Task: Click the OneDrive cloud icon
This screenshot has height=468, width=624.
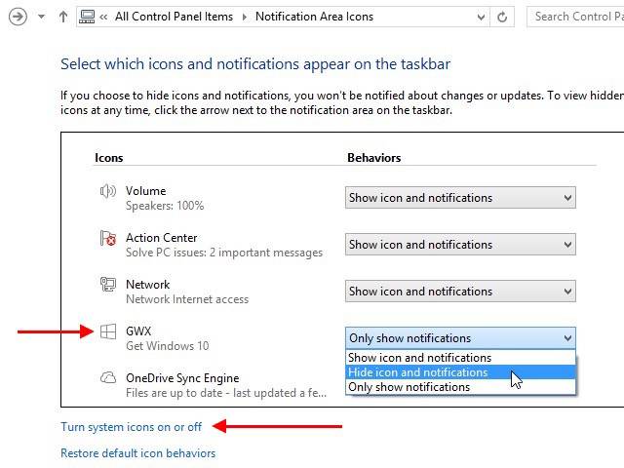Action: point(108,377)
